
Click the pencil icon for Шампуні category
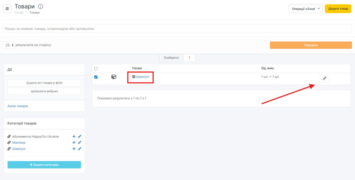[x=79, y=149]
